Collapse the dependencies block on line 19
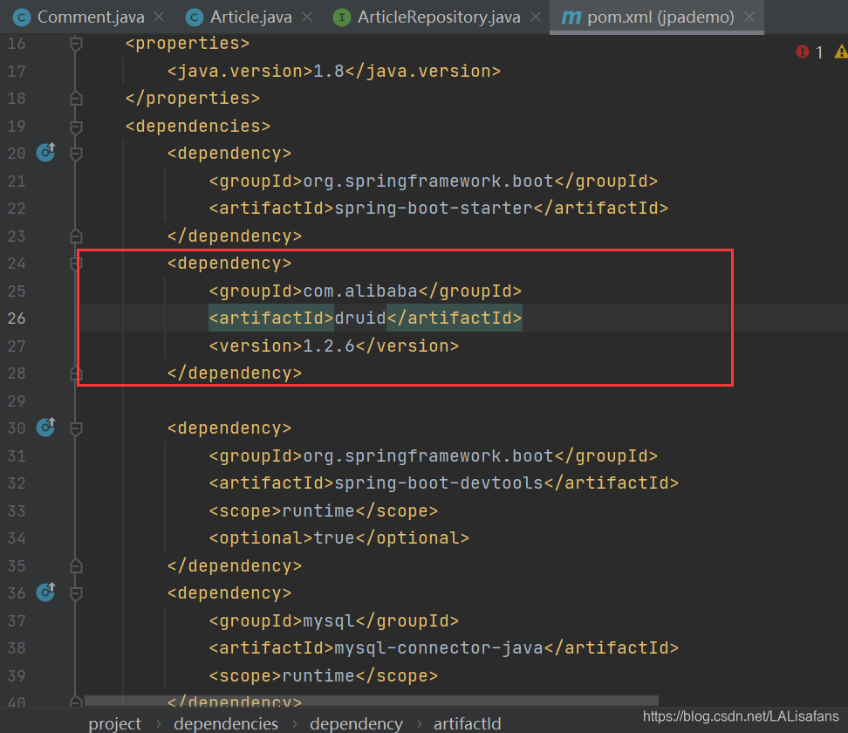 point(76,127)
